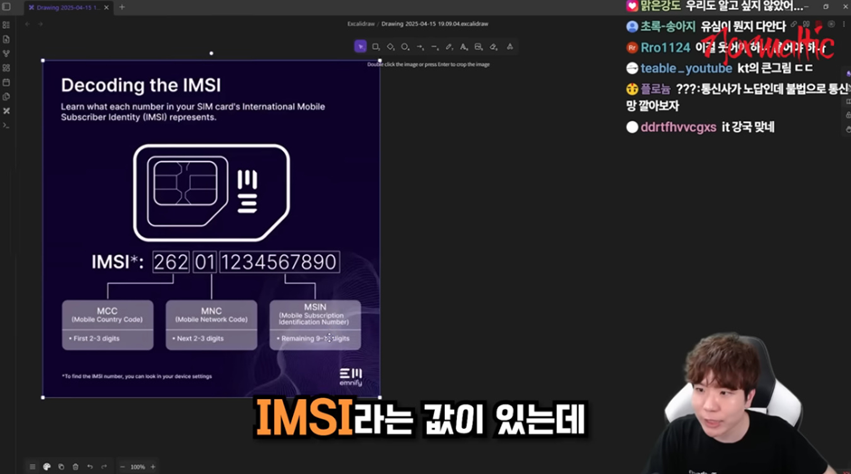
Task: Click the trash delete icon
Action: click(x=75, y=467)
